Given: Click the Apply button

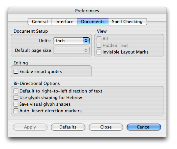Looking at the screenshot, I should [x=30, y=127].
